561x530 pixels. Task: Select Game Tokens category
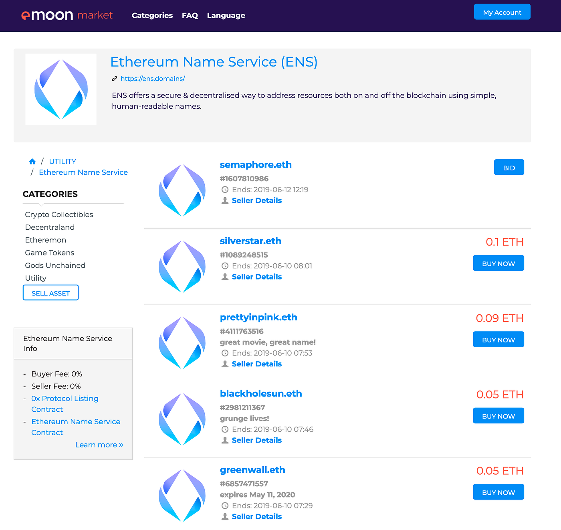pos(50,253)
